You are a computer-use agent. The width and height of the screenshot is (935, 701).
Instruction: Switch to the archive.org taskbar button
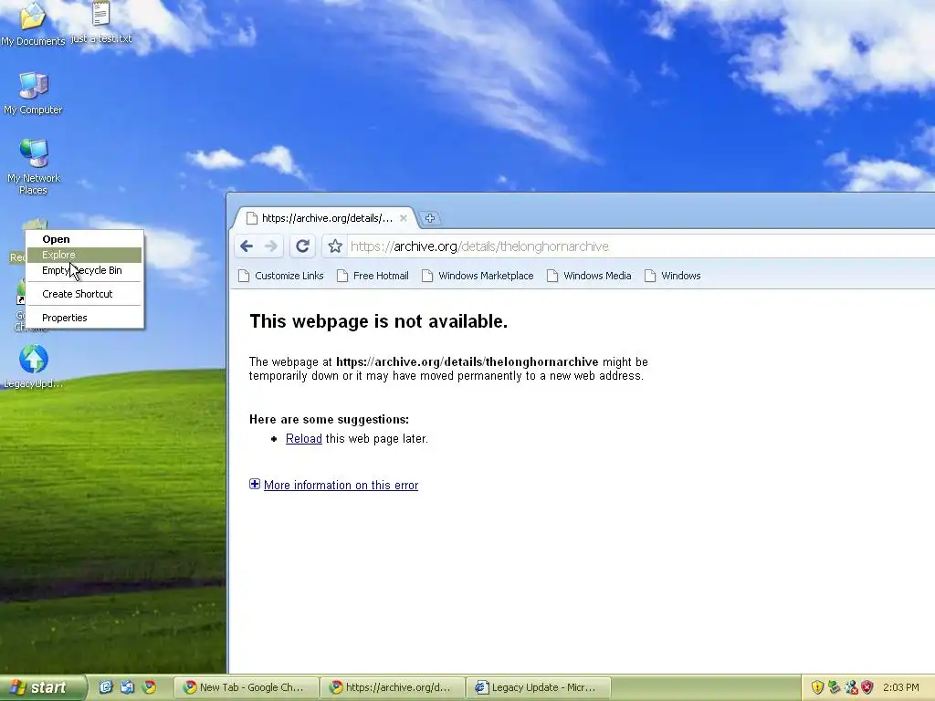pos(392,687)
